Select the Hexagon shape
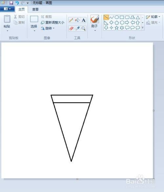Screen dimensions: 164x192 122,23
